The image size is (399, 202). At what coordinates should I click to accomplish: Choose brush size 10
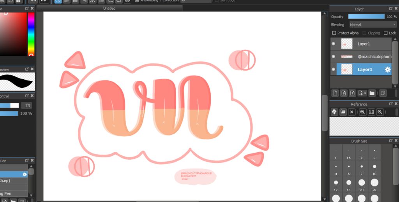click(x=374, y=168)
